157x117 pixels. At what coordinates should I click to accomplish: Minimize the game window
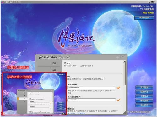pyautogui.click(x=150, y=2)
